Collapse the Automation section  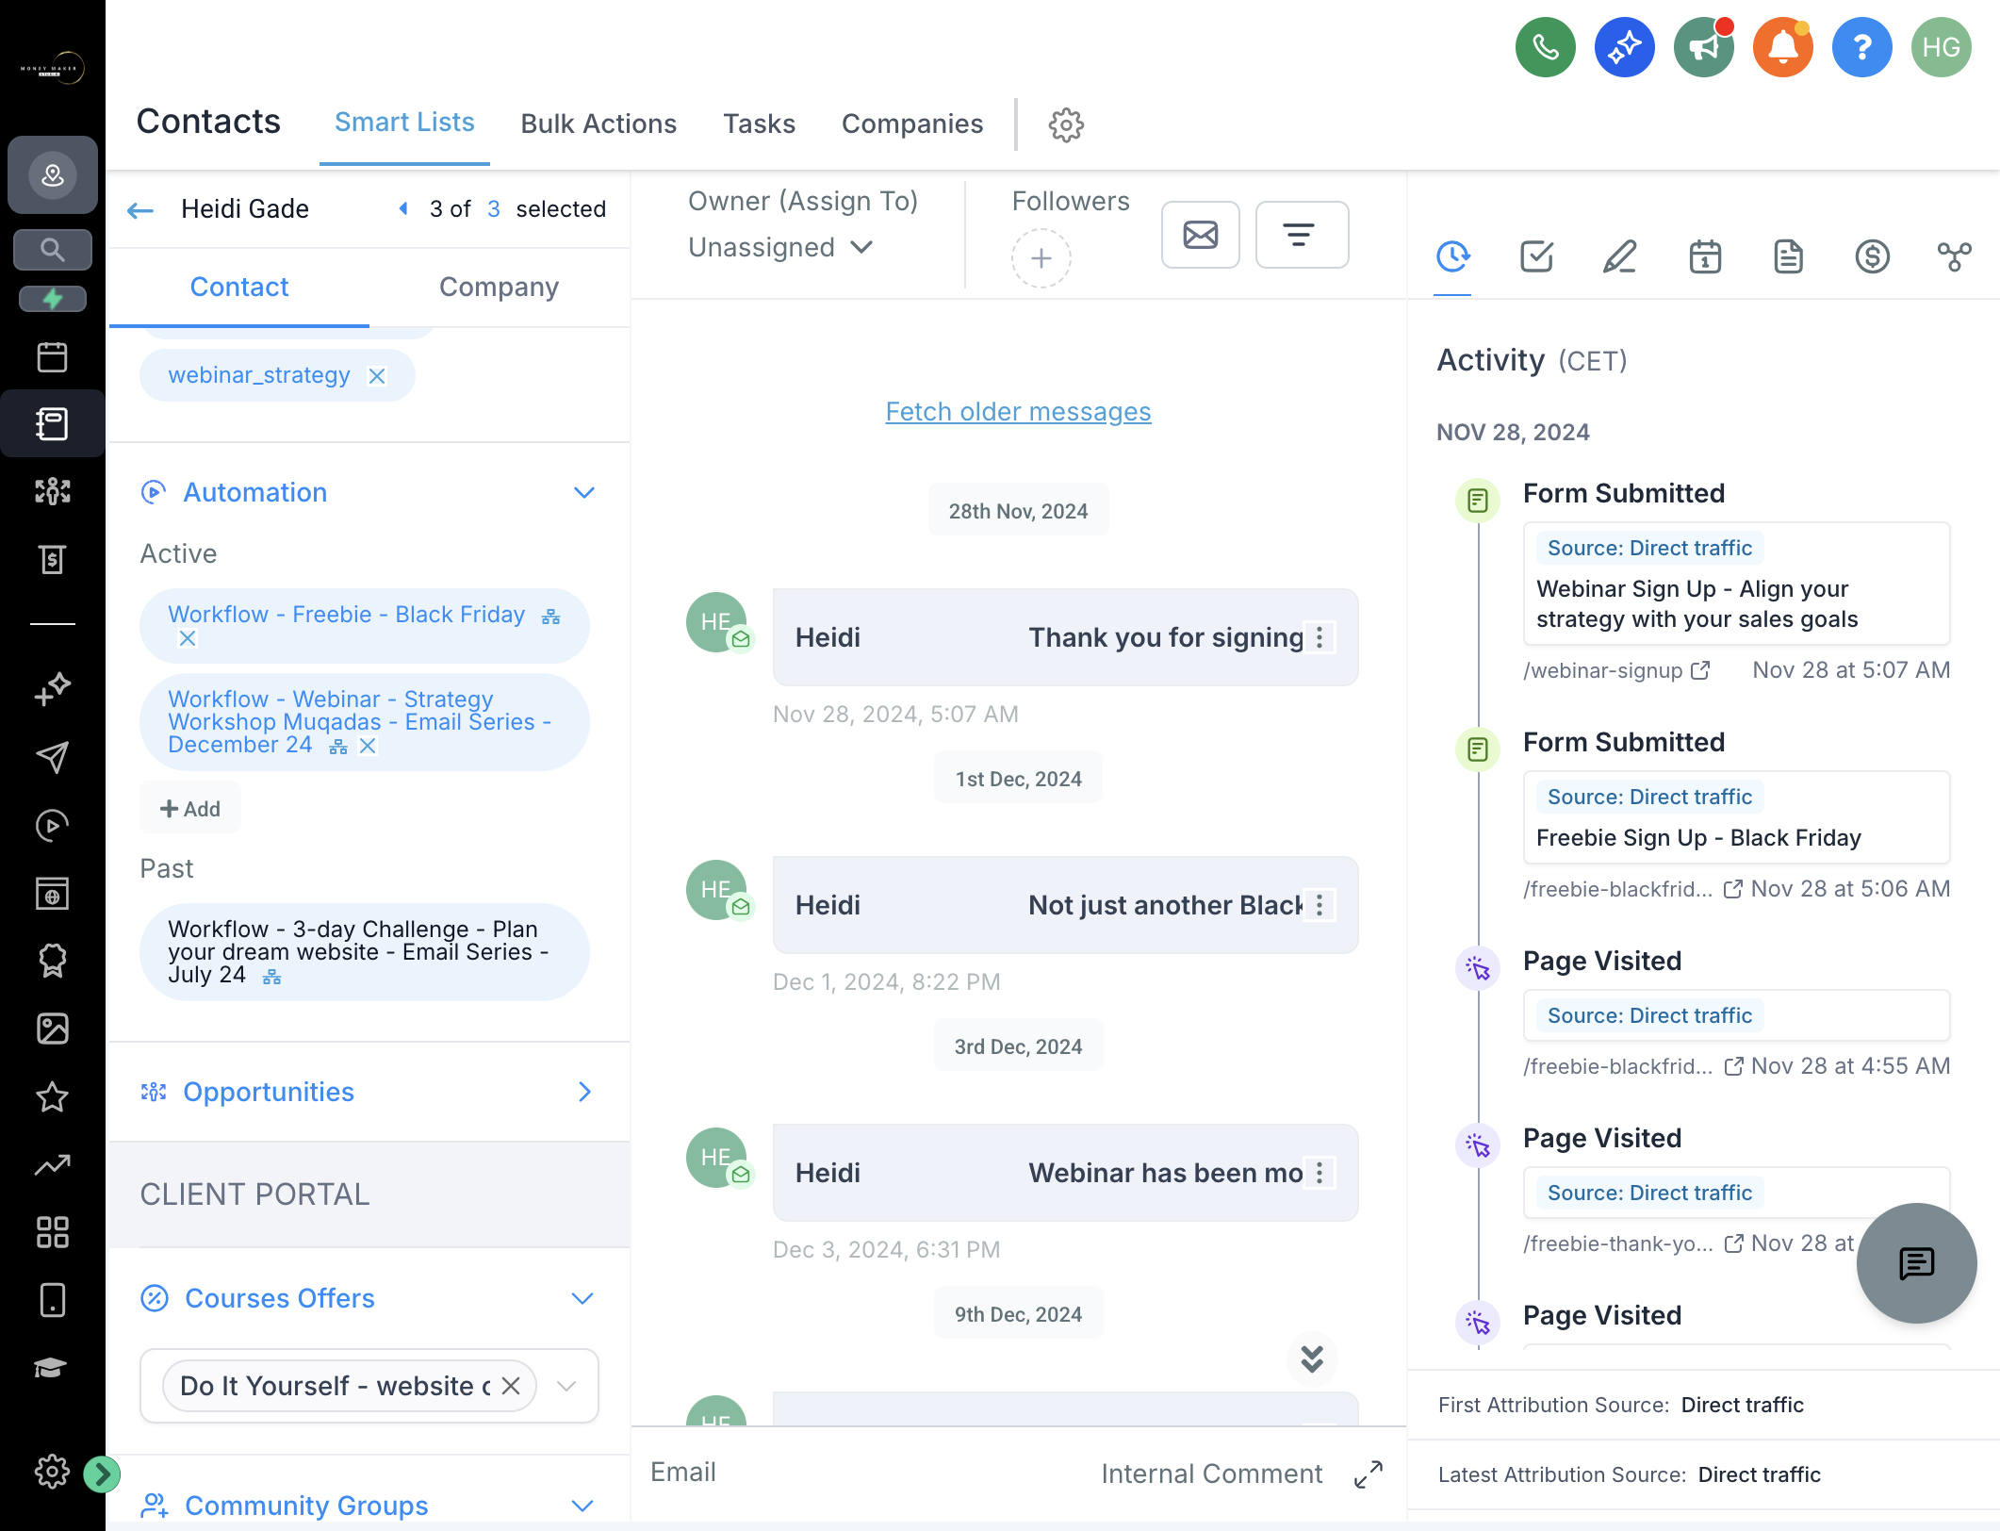(584, 492)
